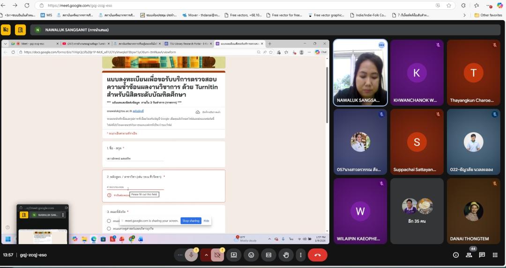Open the activities grid icon

click(495, 255)
